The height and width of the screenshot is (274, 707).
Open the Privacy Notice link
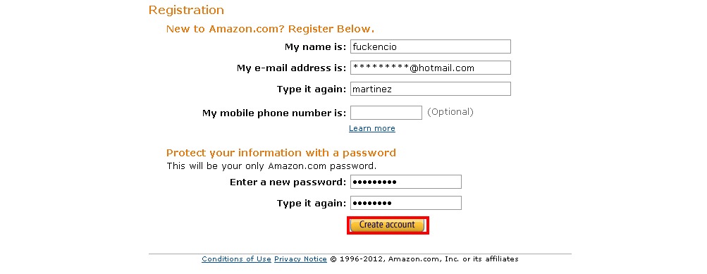(x=300, y=259)
